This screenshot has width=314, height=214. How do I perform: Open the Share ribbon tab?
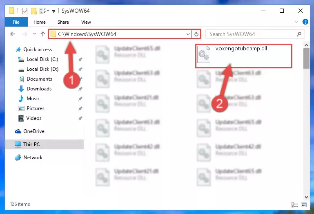tap(63, 22)
